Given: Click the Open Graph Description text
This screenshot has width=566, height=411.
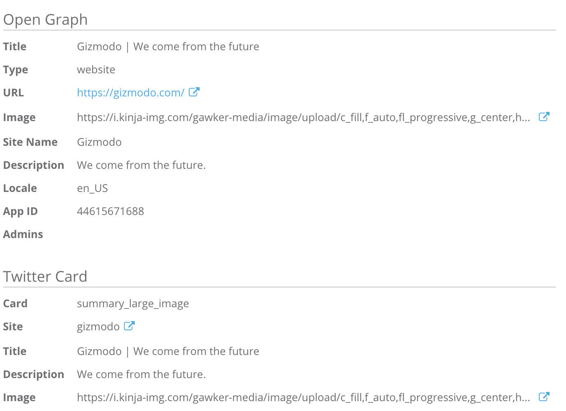Looking at the screenshot, I should point(141,165).
